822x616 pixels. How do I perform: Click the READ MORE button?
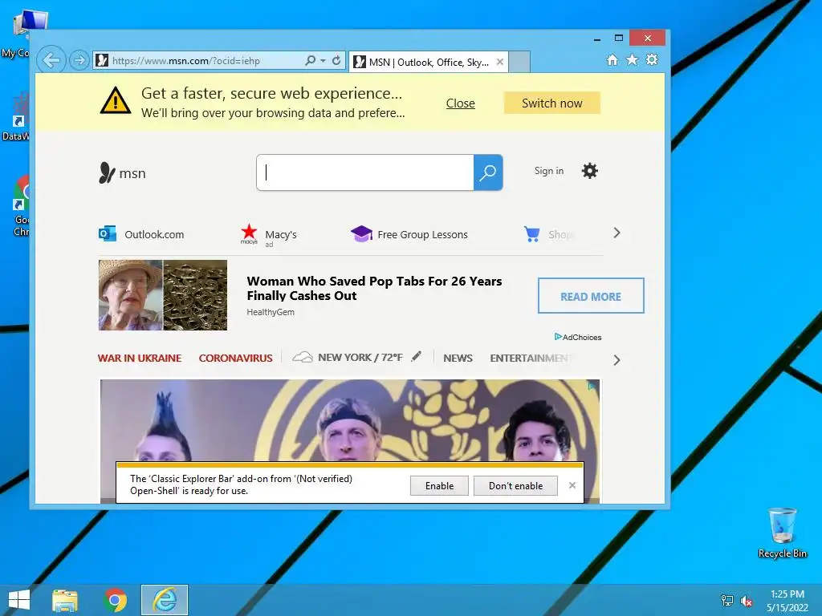591,296
